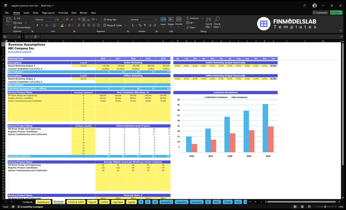Apply Comma Style icon
346x210 pixels.
coord(144,25)
